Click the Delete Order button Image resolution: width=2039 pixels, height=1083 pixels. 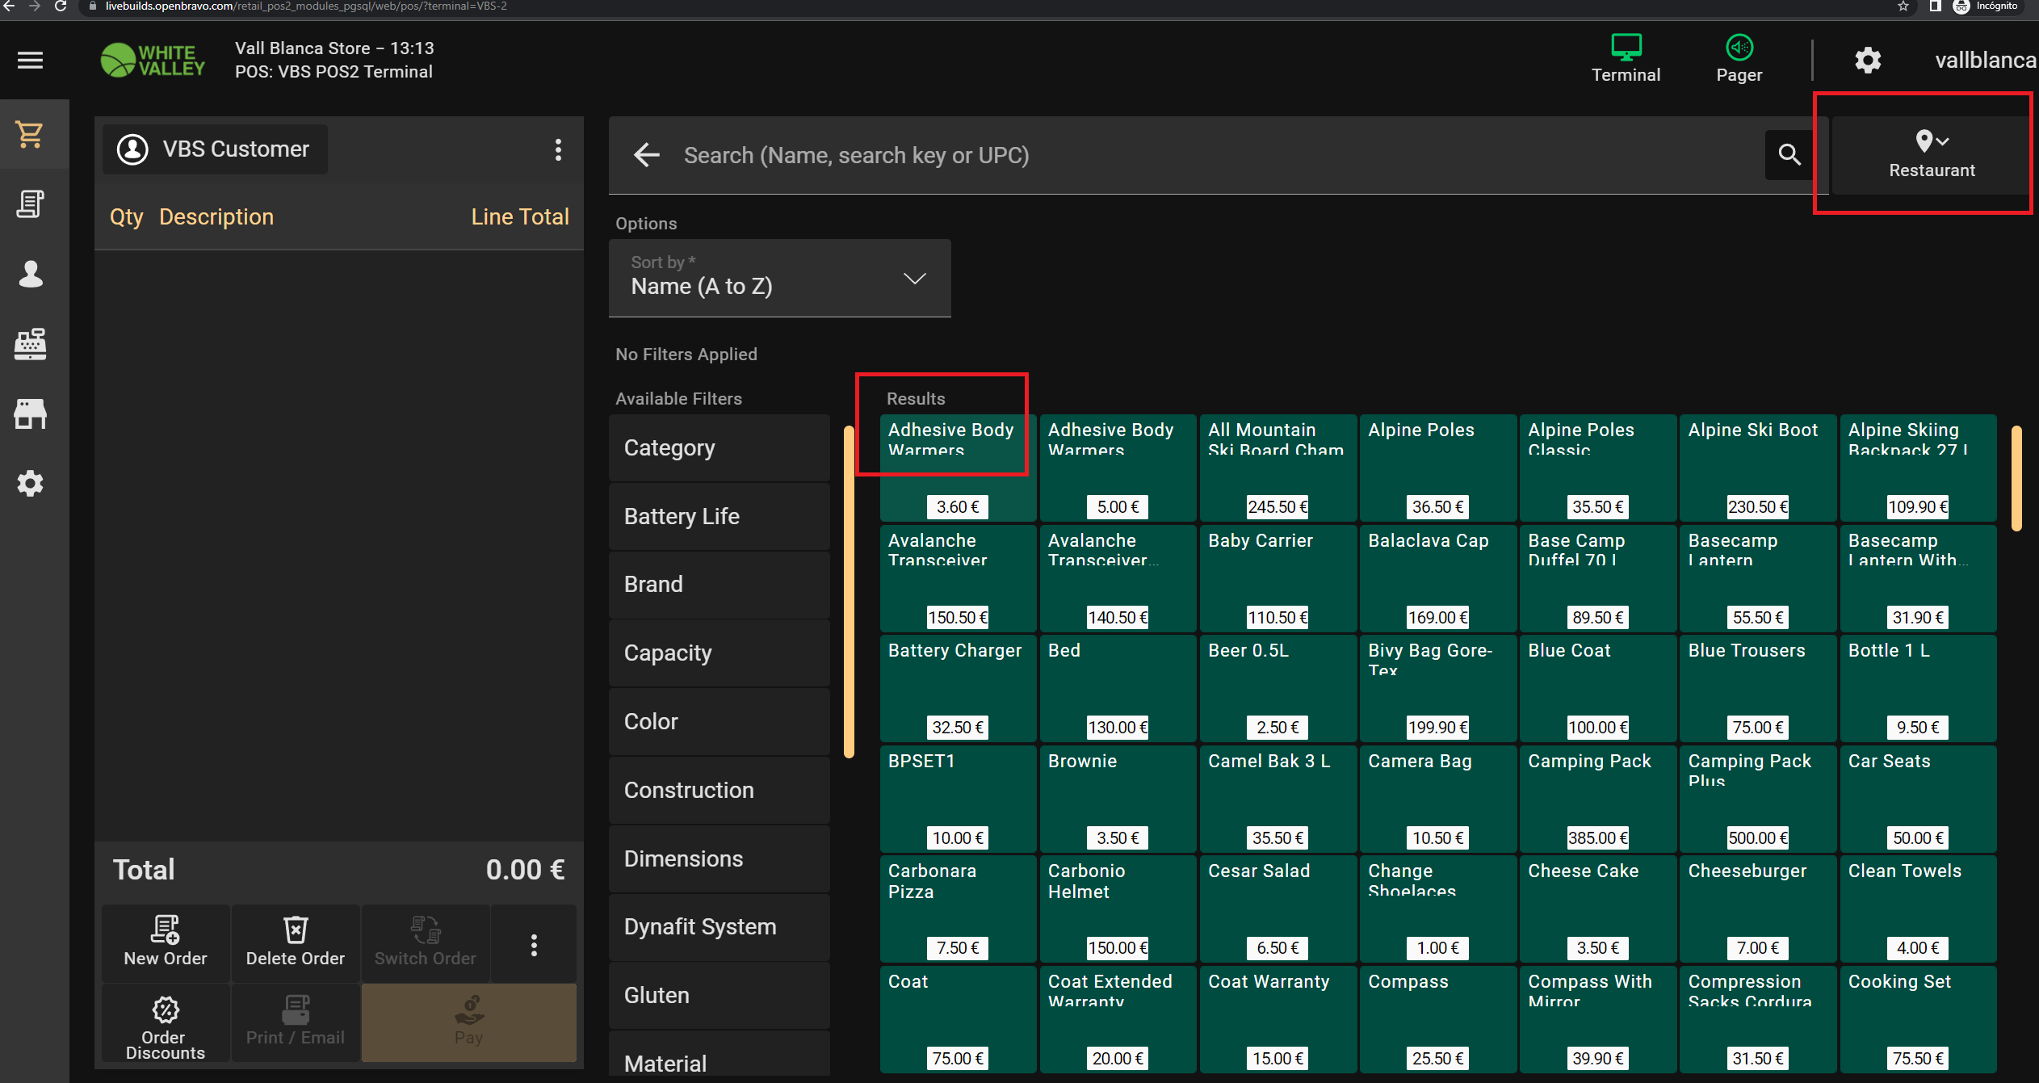(x=295, y=942)
